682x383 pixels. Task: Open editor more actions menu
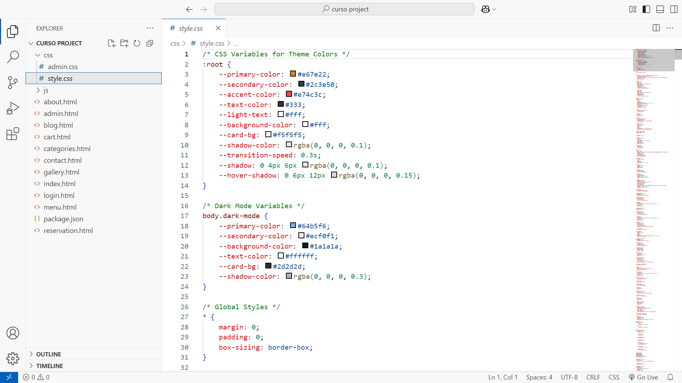(x=670, y=28)
